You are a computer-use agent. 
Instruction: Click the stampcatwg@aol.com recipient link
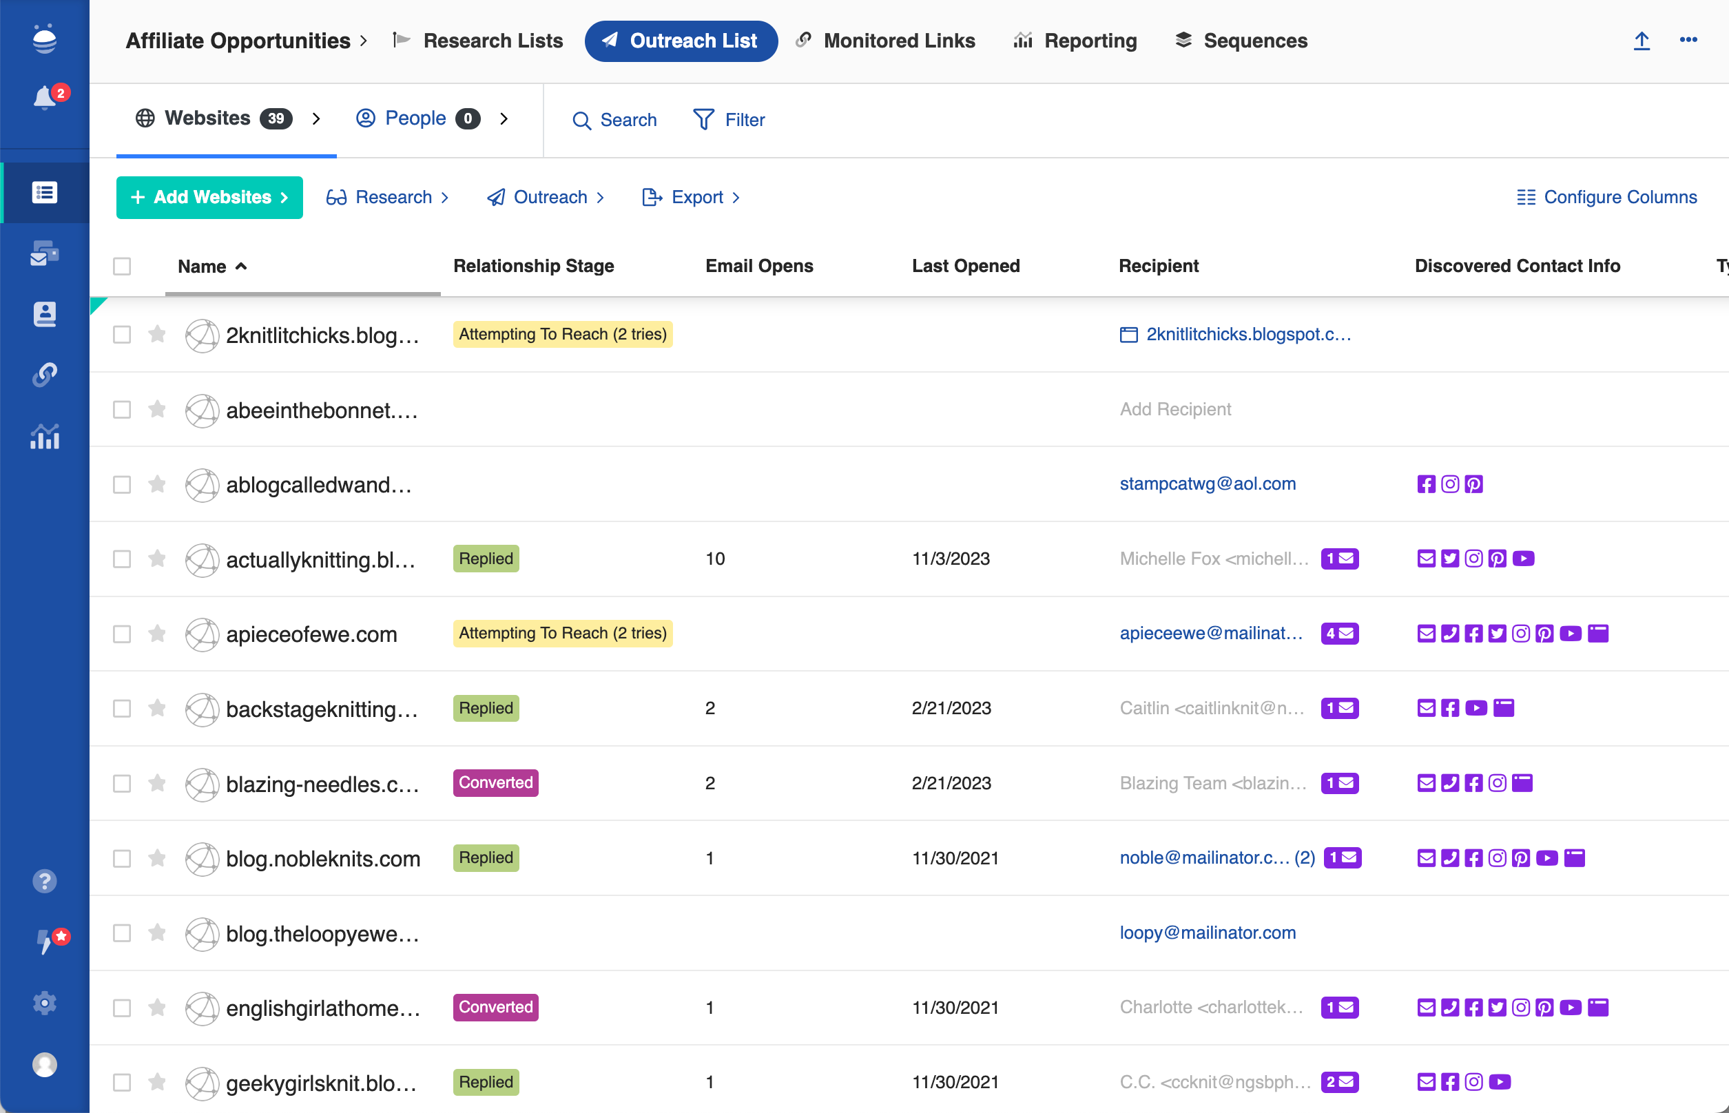pos(1207,483)
